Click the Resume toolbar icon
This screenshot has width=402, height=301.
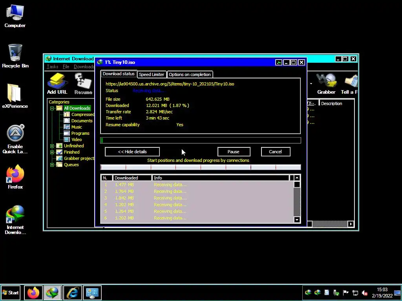click(83, 84)
